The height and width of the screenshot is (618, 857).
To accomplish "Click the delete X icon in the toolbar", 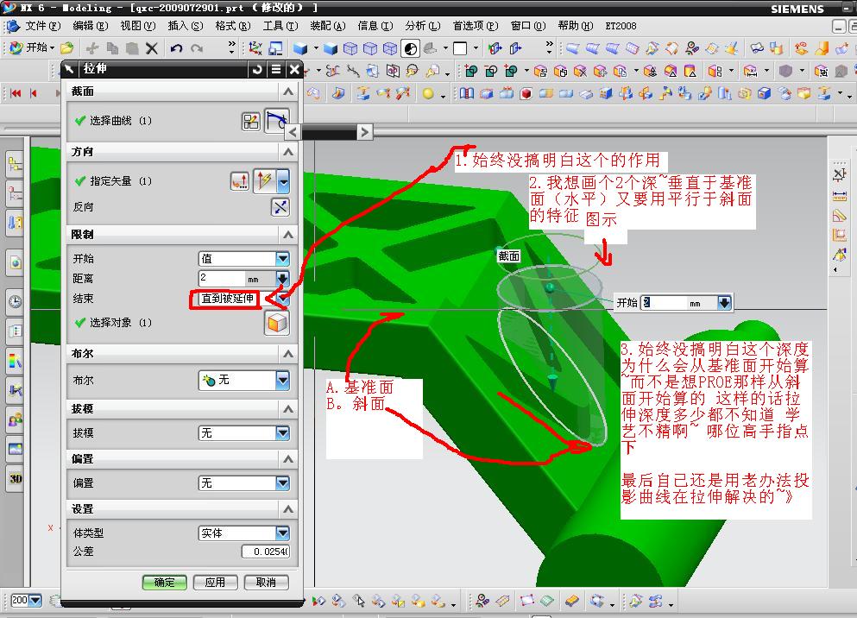I will tap(152, 48).
